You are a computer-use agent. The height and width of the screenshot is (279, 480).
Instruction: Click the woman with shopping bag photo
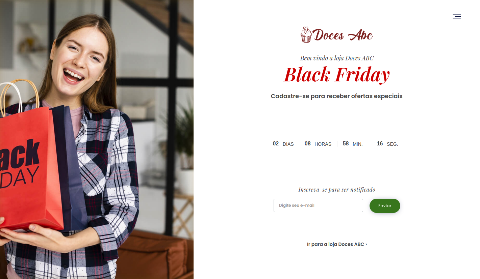(97, 139)
